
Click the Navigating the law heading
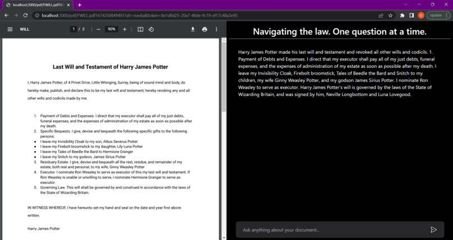tap(339, 31)
